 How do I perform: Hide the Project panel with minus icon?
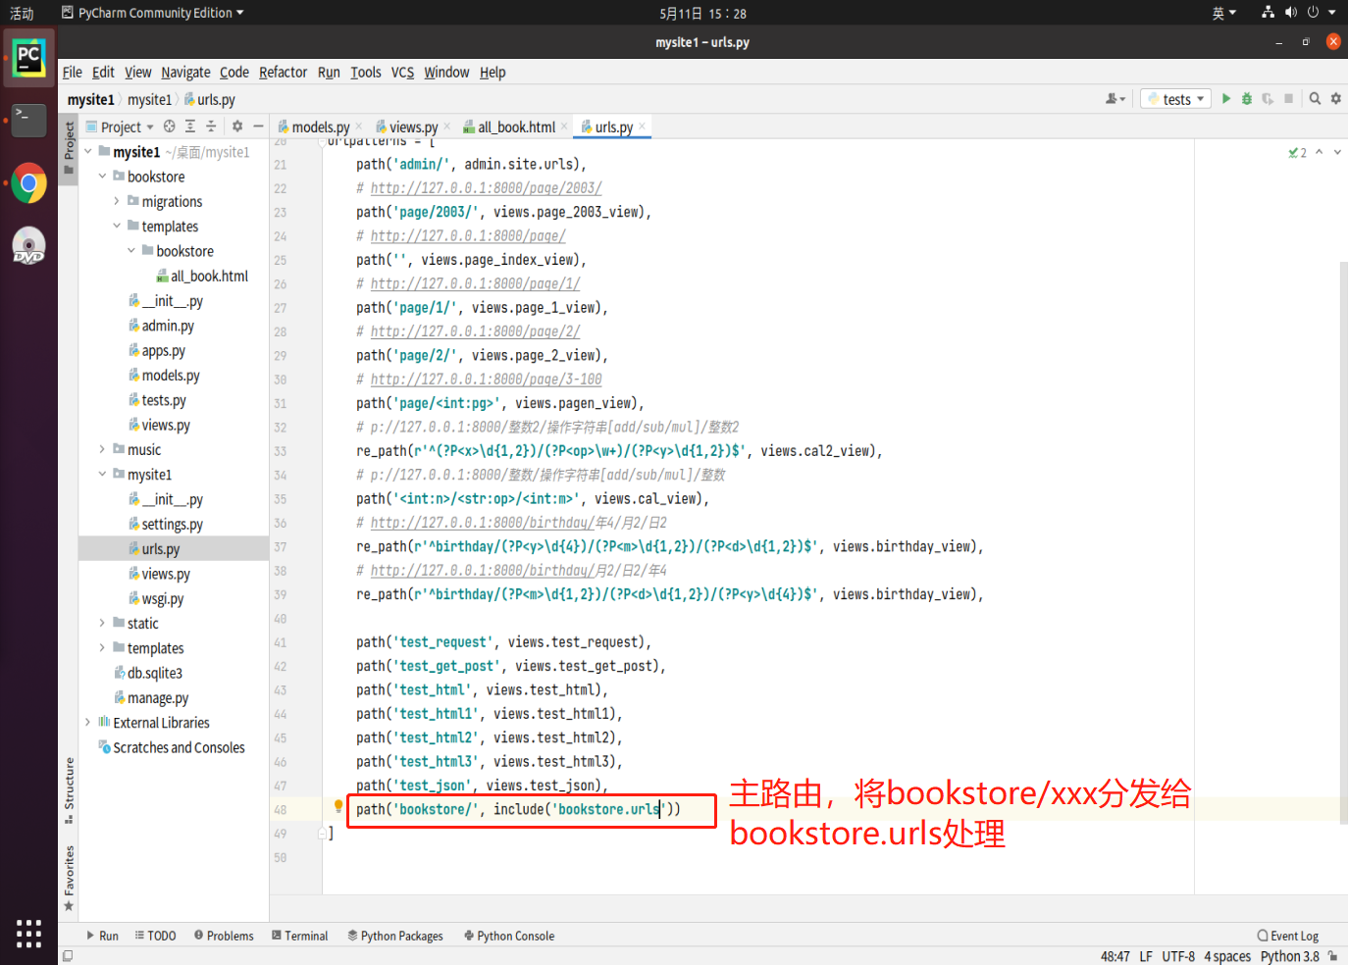click(258, 127)
